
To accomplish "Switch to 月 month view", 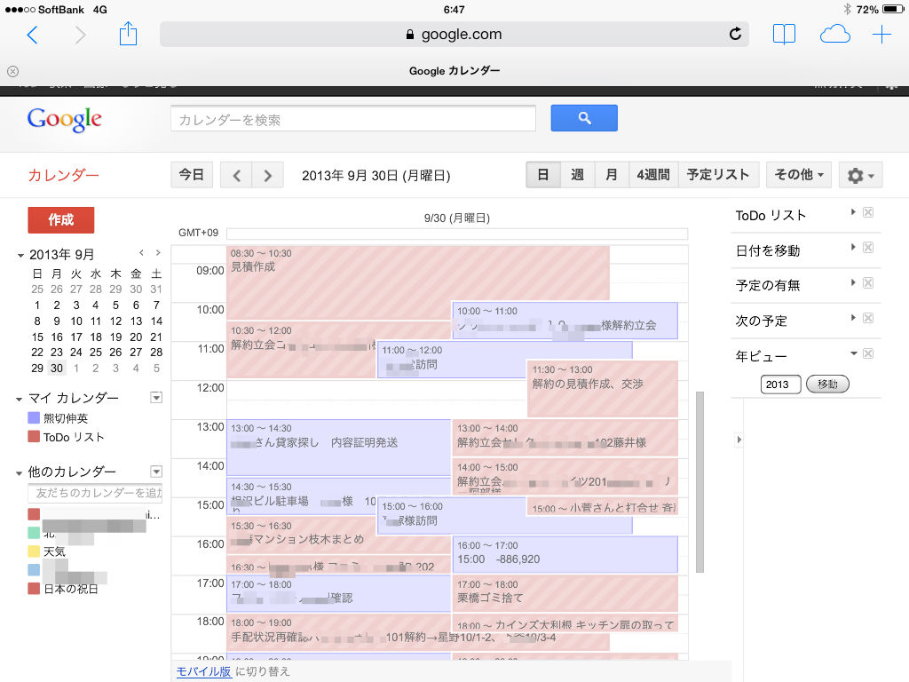I will pyautogui.click(x=612, y=175).
